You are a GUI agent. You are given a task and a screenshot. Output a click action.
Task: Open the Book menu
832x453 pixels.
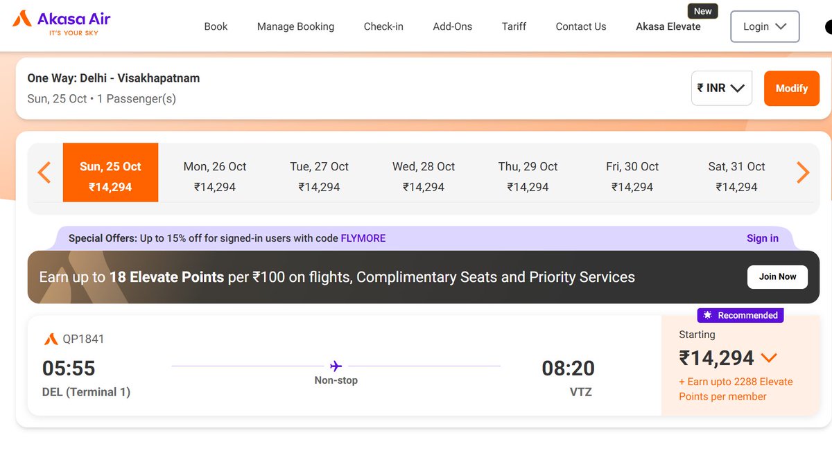coord(216,26)
